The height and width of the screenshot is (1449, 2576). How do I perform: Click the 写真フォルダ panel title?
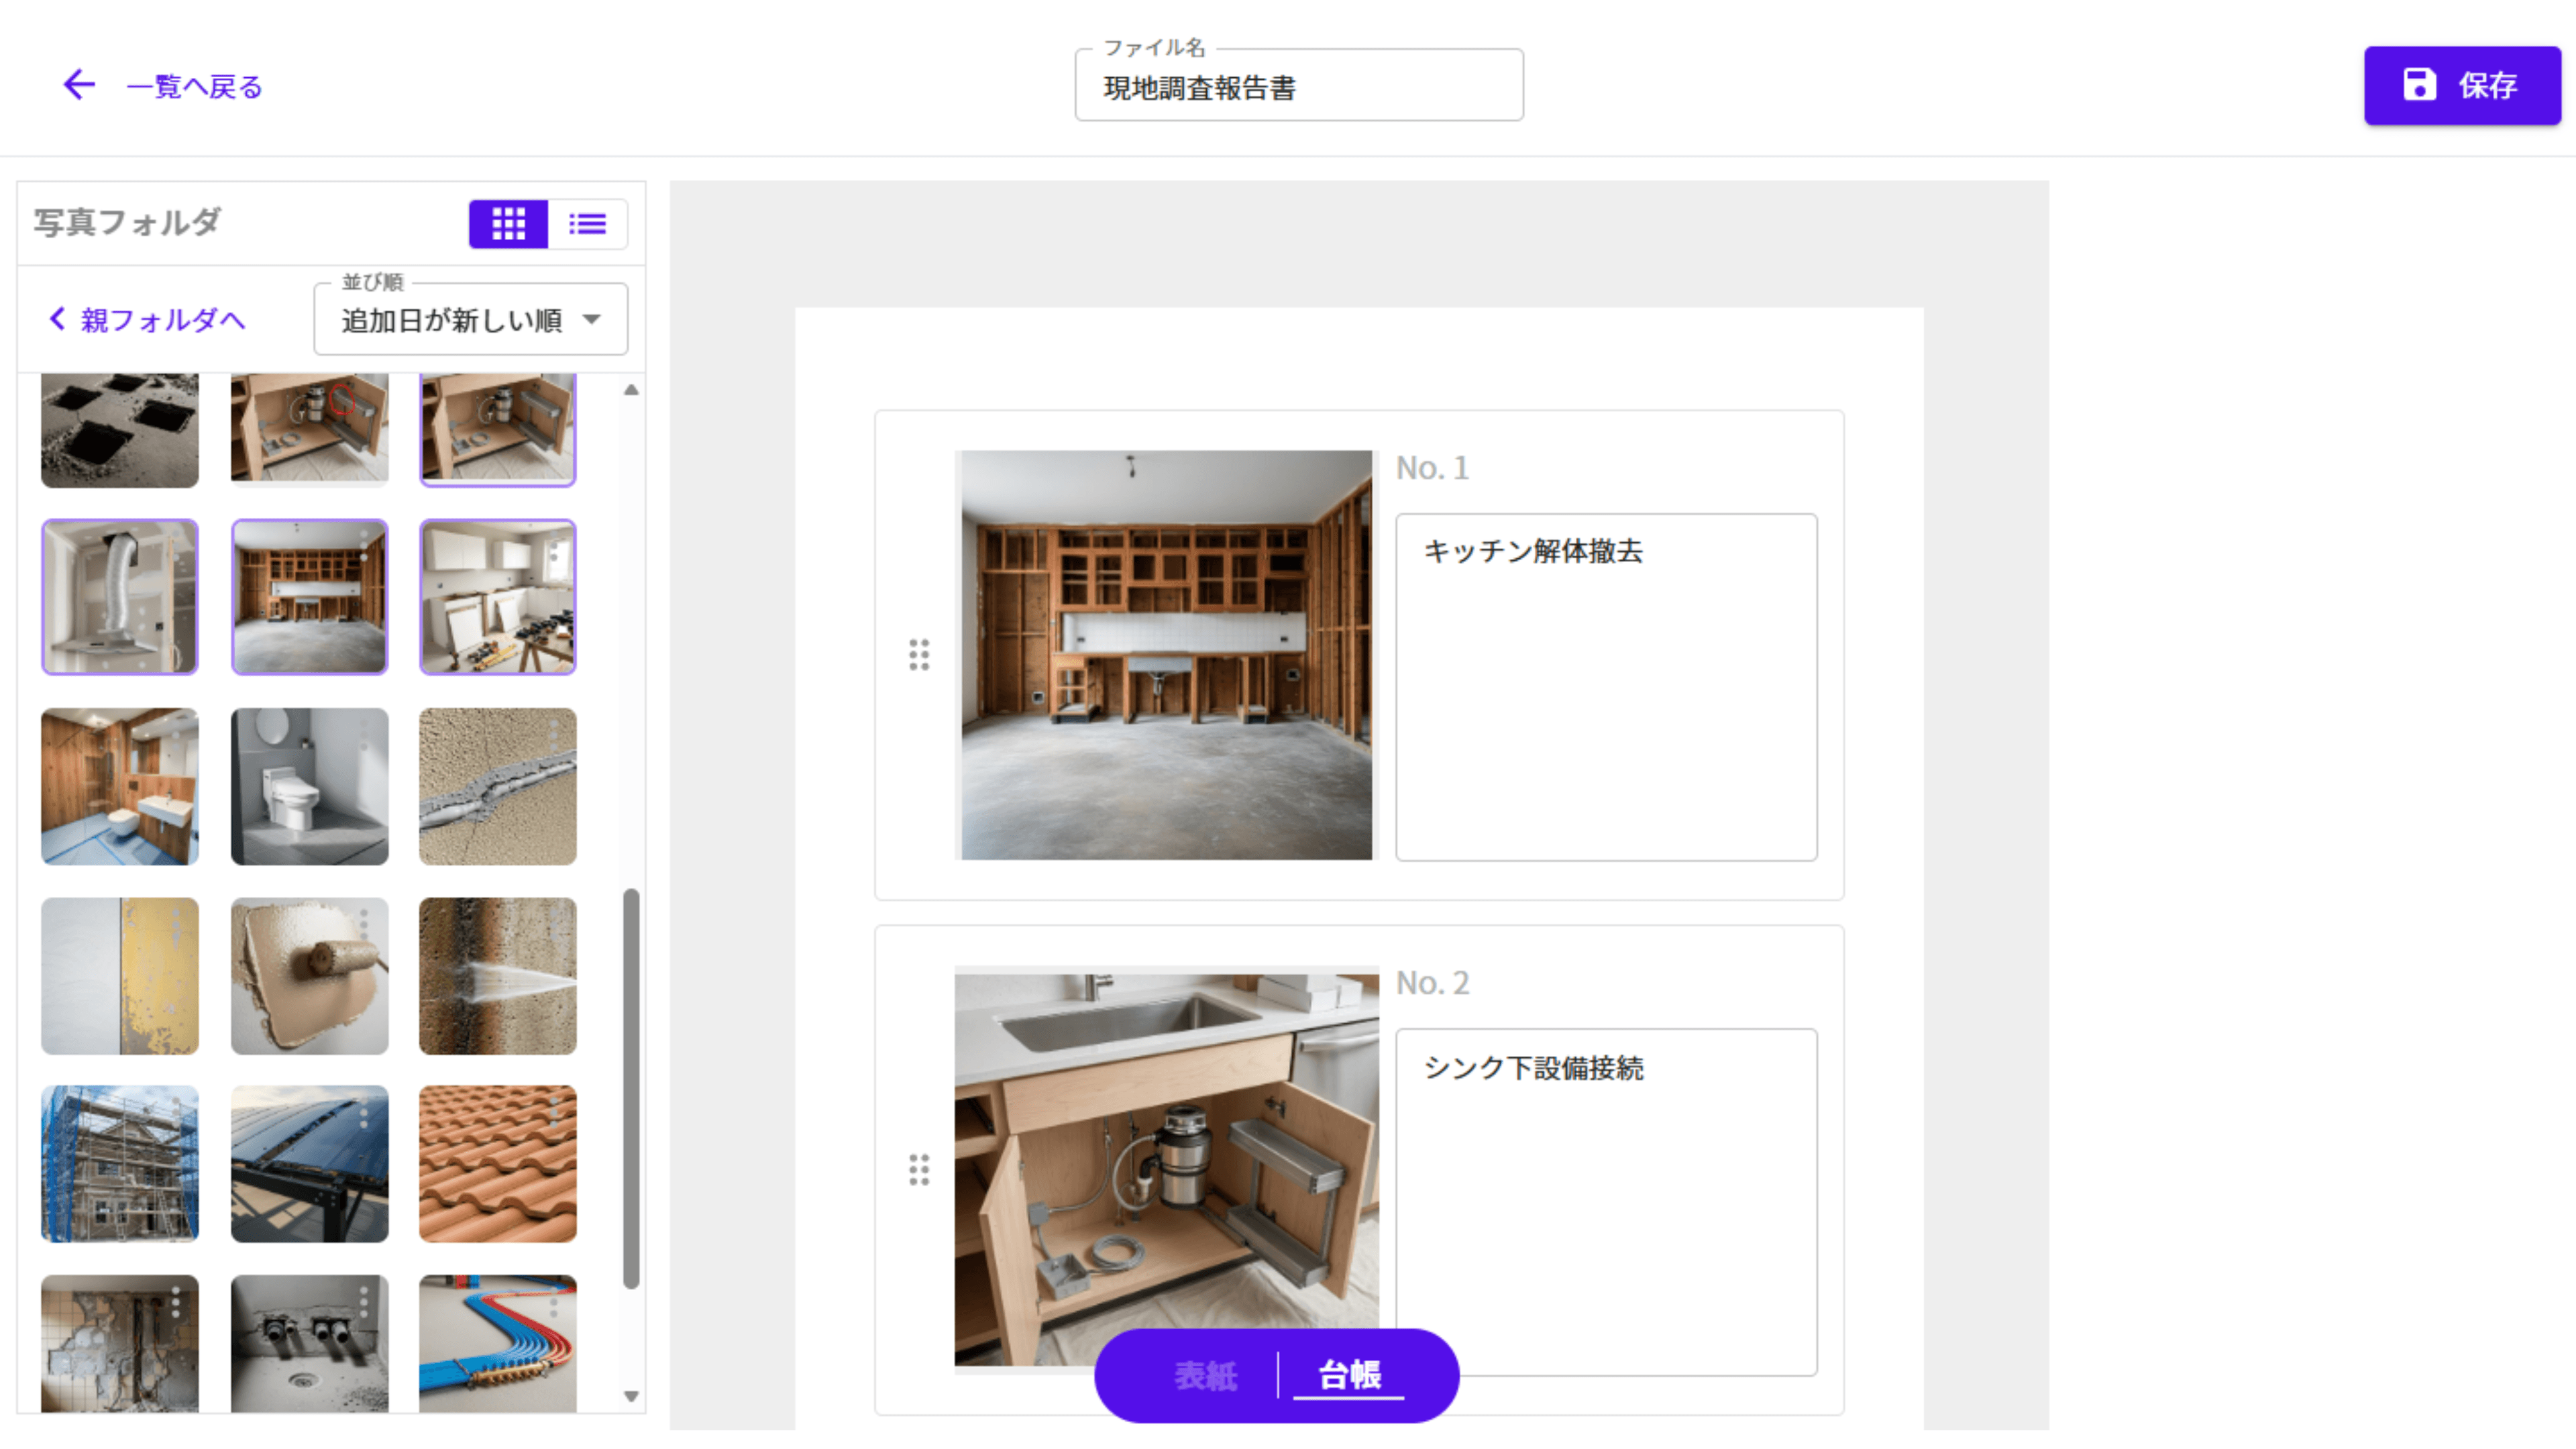127,222
